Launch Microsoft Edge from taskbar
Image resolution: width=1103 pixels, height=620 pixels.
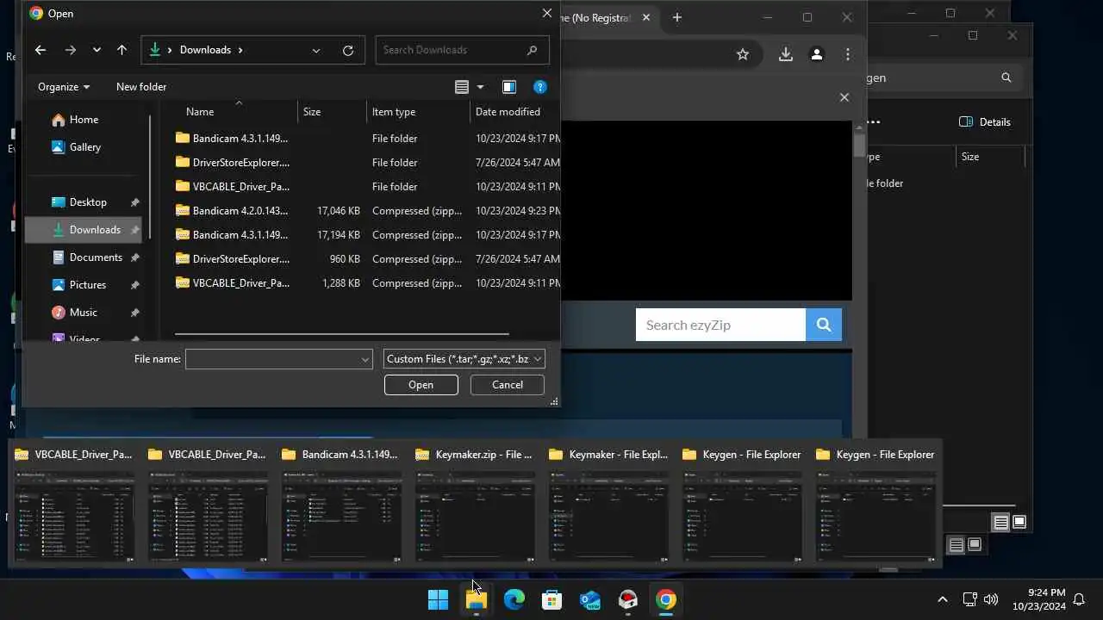tap(514, 600)
